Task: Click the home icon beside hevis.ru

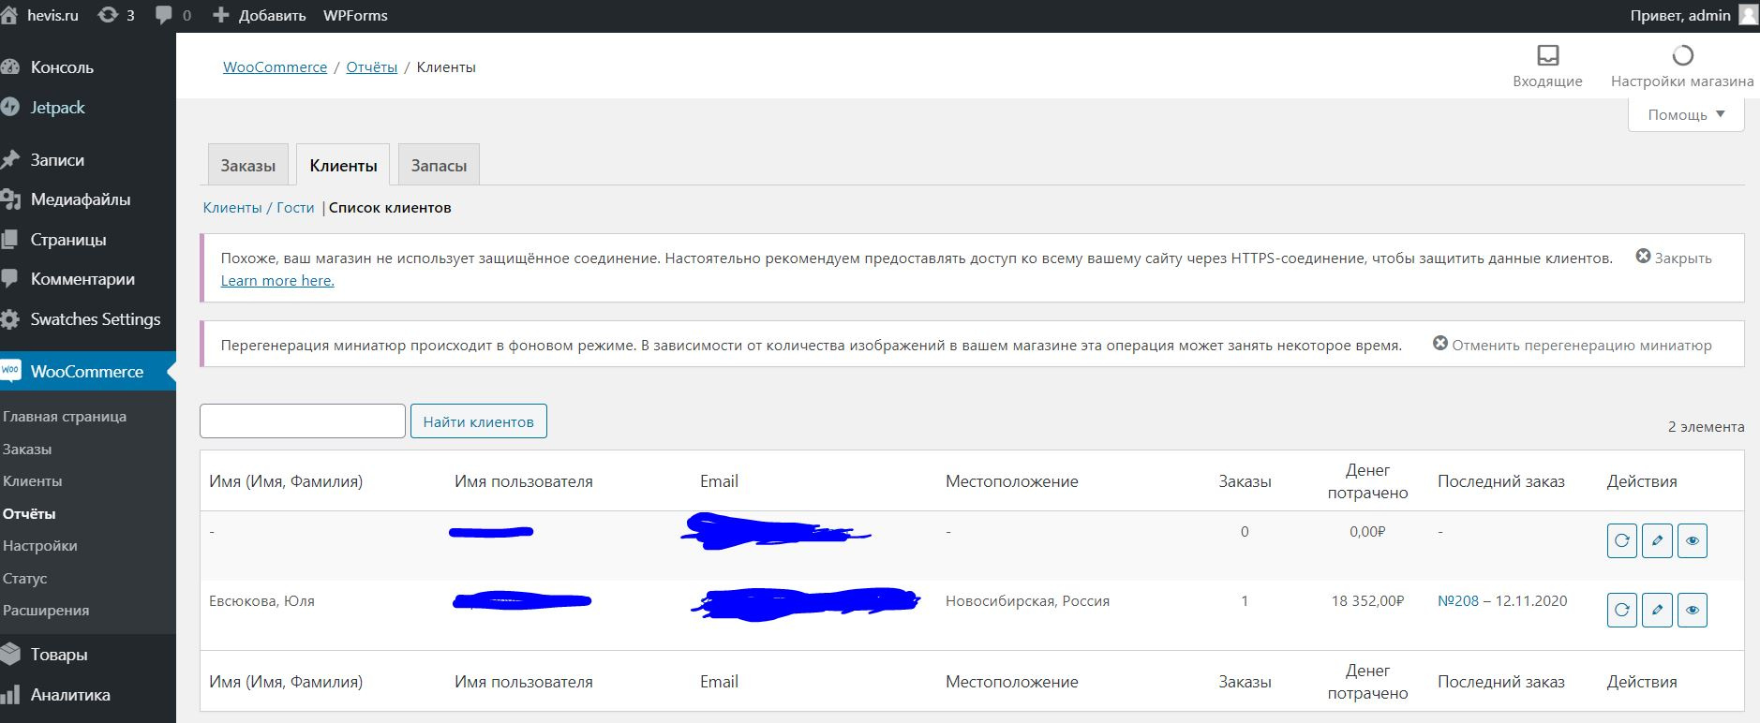Action: click(8, 15)
